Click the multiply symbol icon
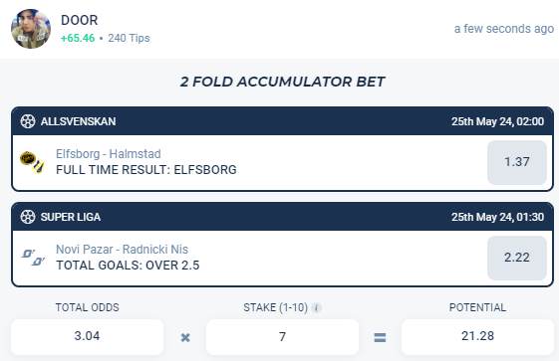559x361 pixels. click(185, 337)
